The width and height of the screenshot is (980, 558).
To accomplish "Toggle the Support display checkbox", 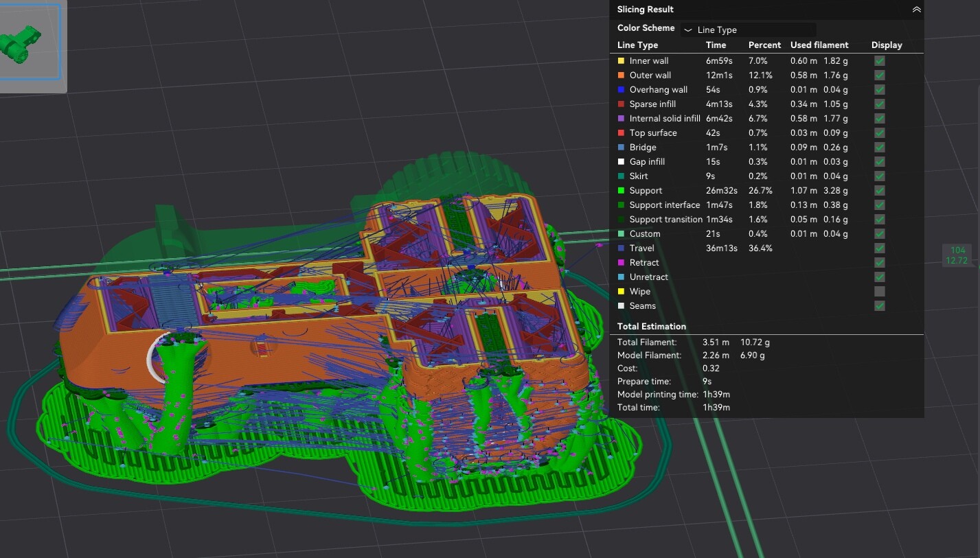I will [879, 191].
